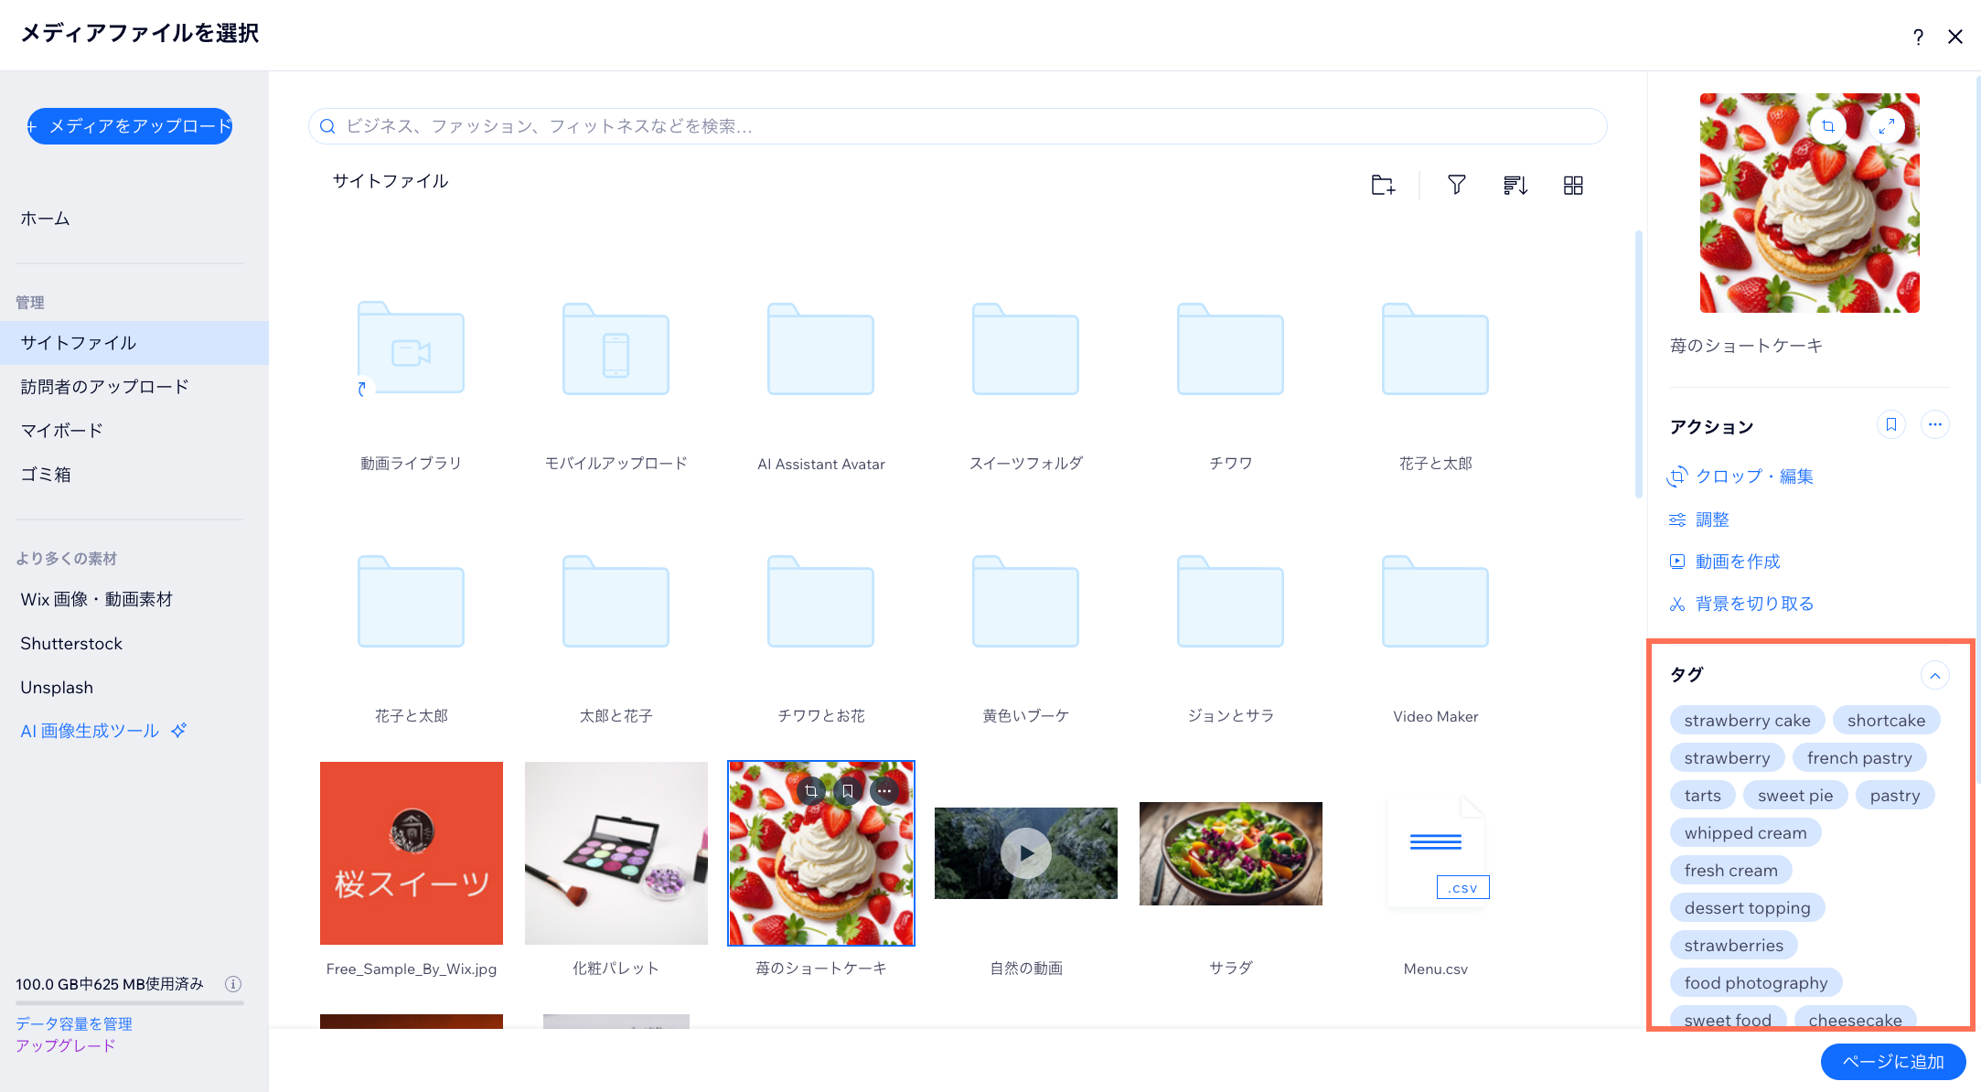Collapse the タグ section chevron
The height and width of the screenshot is (1092, 1981).
click(1936, 675)
